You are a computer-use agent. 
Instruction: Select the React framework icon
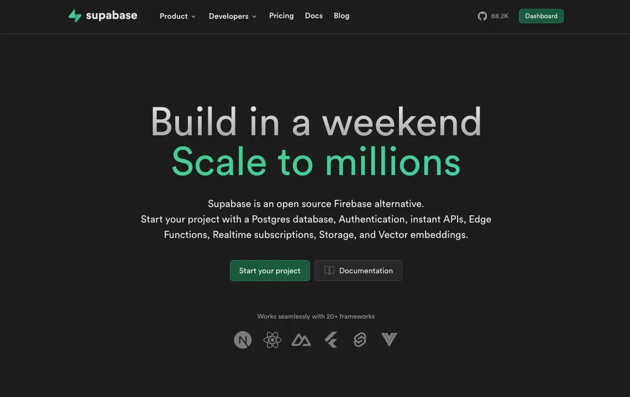coord(272,340)
